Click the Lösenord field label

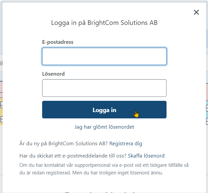pyautogui.click(x=53, y=74)
